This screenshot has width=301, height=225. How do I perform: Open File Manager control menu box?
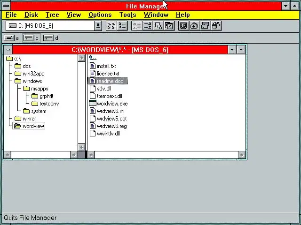pyautogui.click(x=6, y=6)
